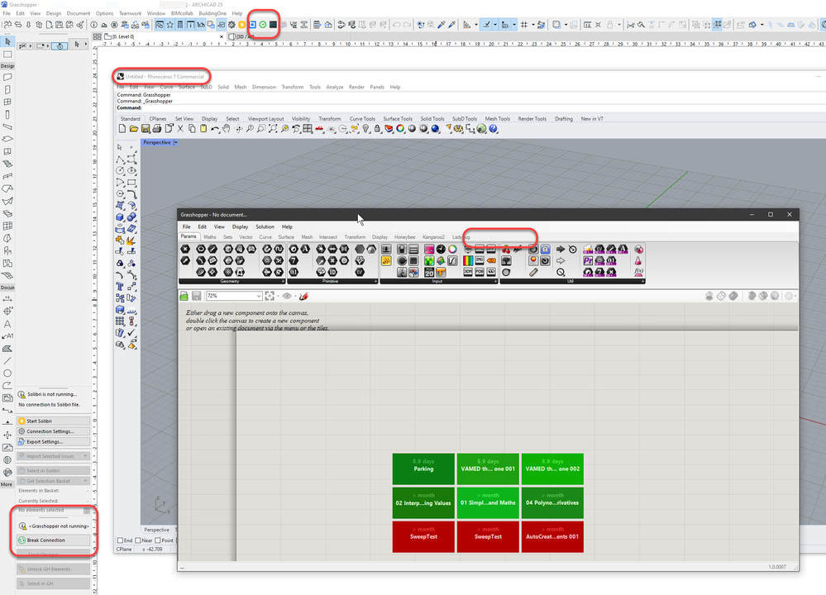Click the blue Render sphere icon in Rhino
Image resolution: width=826 pixels, height=595 pixels.
click(x=435, y=129)
